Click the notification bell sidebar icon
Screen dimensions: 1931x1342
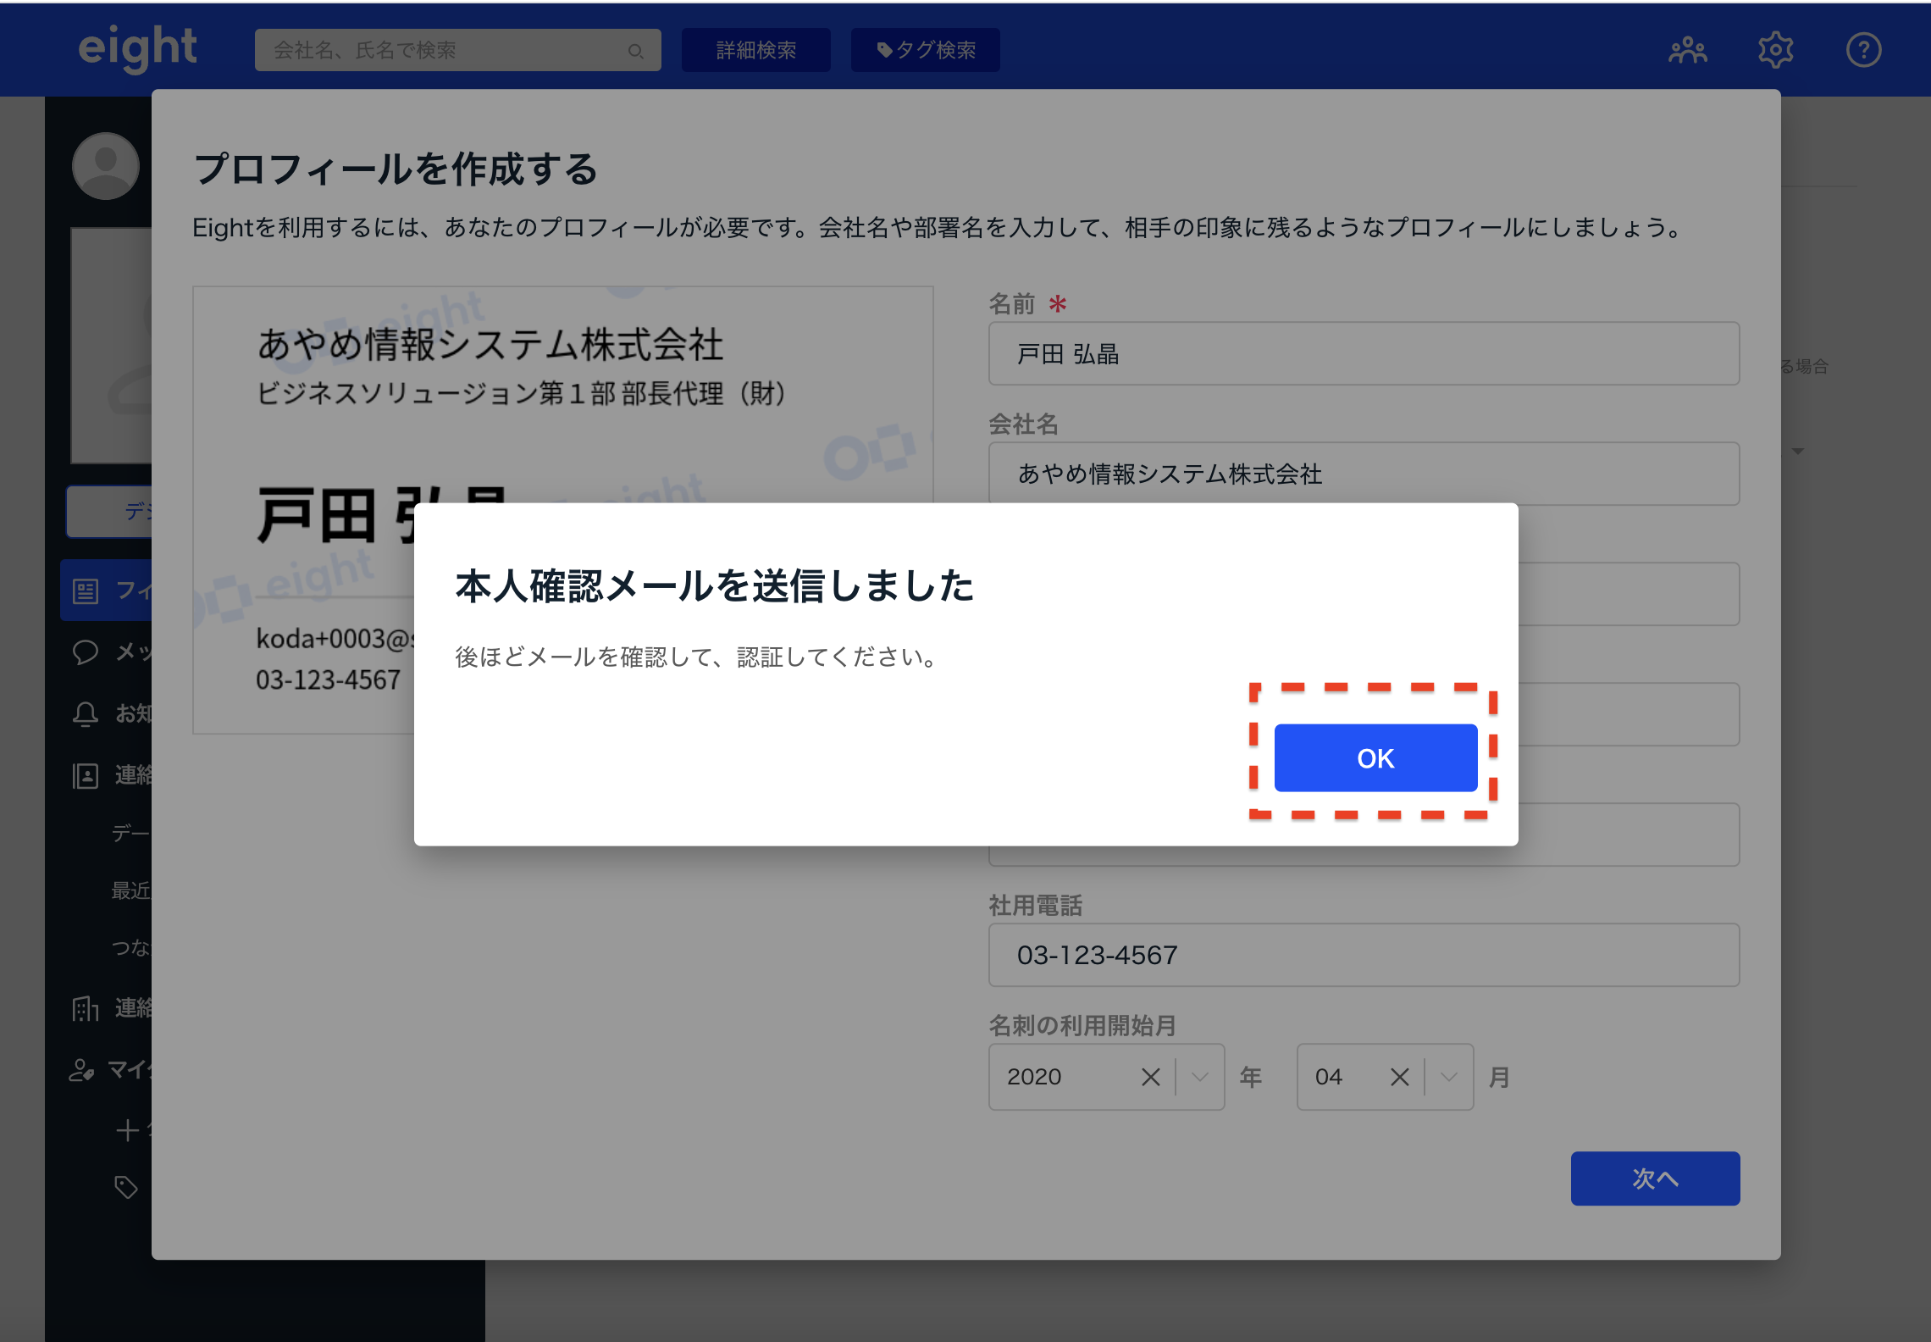pyautogui.click(x=86, y=713)
